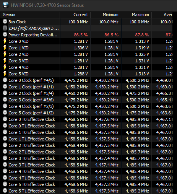Click Core 0 T0 Effective Clock minimum 4,457.6 MHz
The height and width of the screenshot is (194, 177).
click(x=107, y=119)
